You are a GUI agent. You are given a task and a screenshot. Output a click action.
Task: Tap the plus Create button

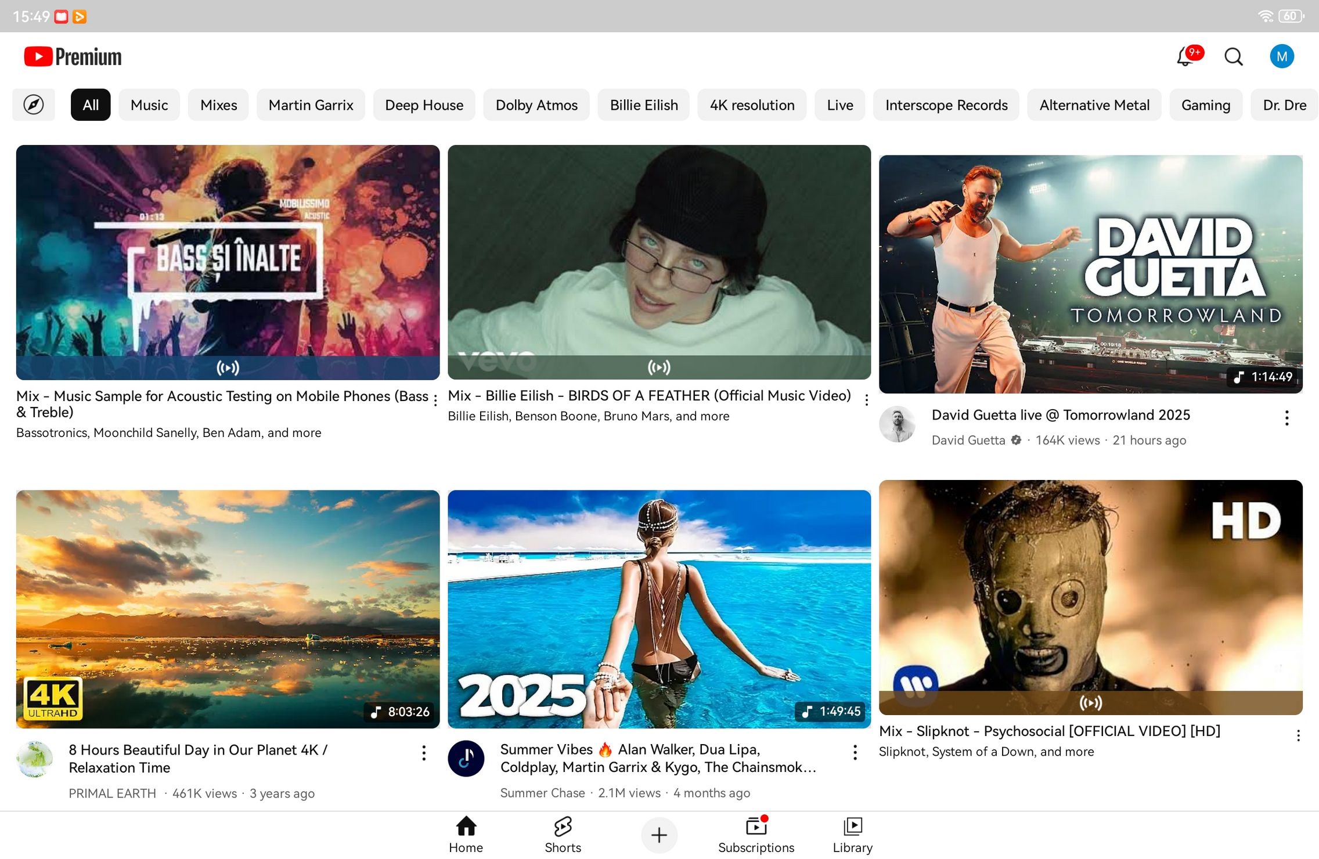pyautogui.click(x=659, y=835)
